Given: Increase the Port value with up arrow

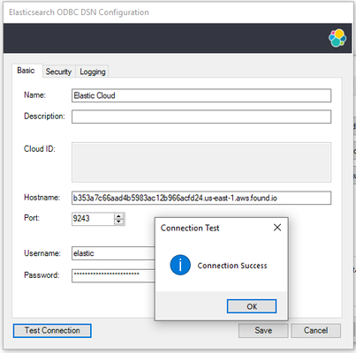Looking at the screenshot, I should pyautogui.click(x=118, y=216).
